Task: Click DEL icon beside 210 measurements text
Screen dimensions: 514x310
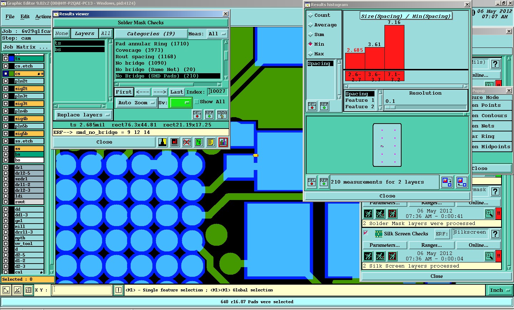Action: coord(312,182)
